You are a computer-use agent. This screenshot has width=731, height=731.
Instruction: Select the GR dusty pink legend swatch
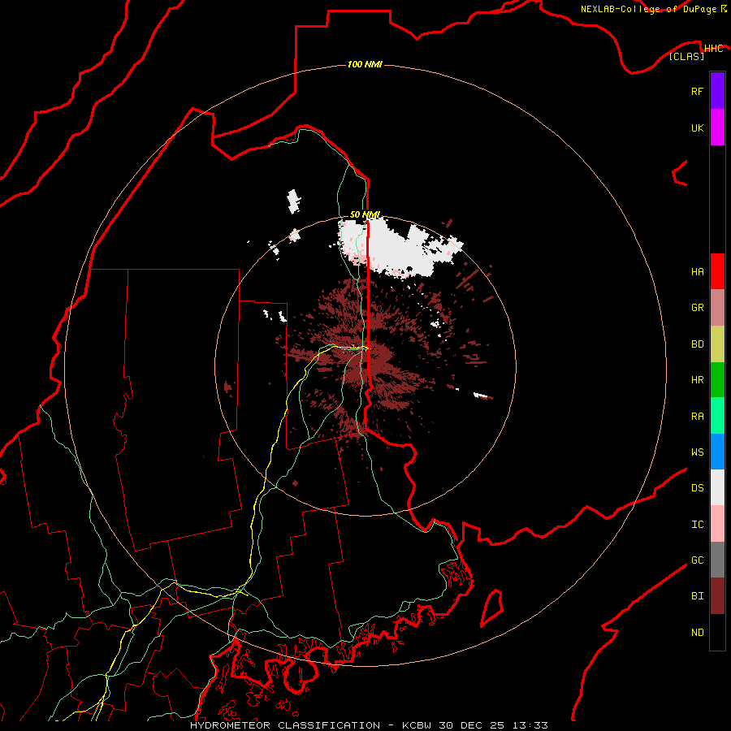click(717, 307)
